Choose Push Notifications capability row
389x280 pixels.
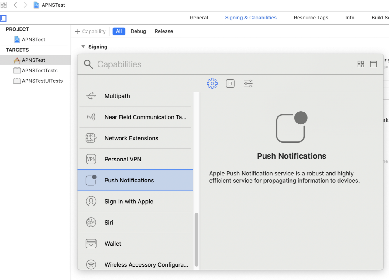tap(135, 180)
